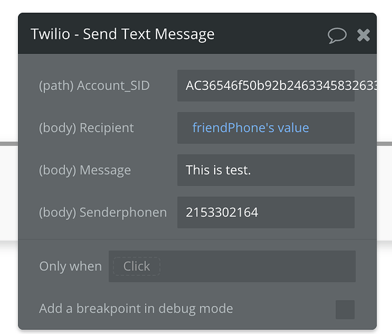Click the white canvas above the panel
This screenshot has height=334, width=392.
(196, 5)
